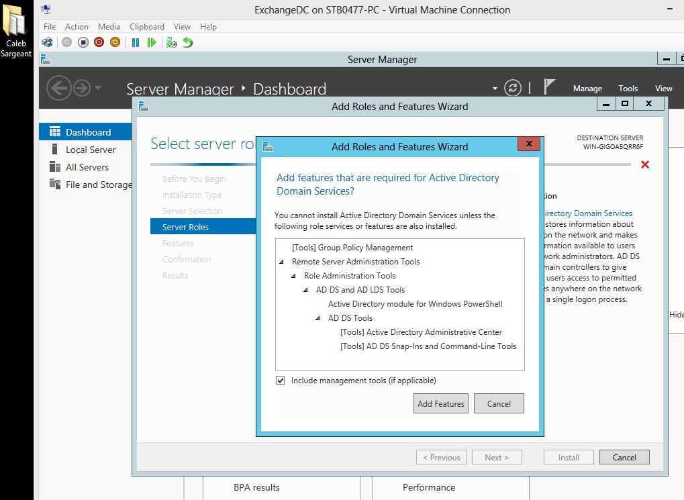Click the orange Save state icon
Screen dimensions: 684x500
[x=115, y=42]
